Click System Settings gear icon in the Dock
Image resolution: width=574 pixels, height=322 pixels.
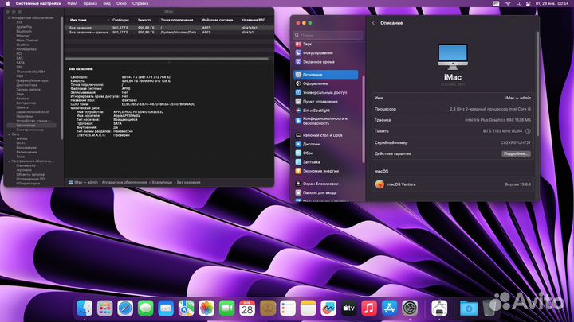point(410,308)
